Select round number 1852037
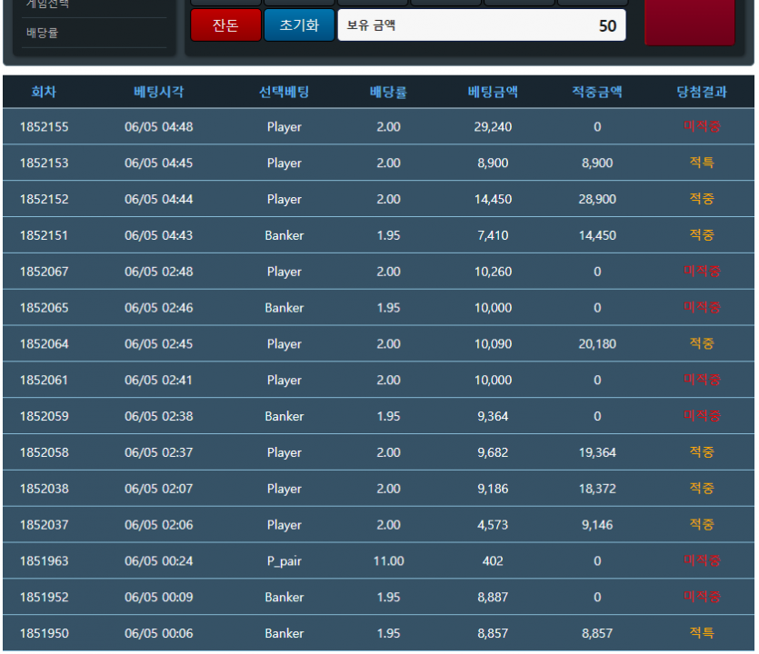759x654 pixels. 44,525
